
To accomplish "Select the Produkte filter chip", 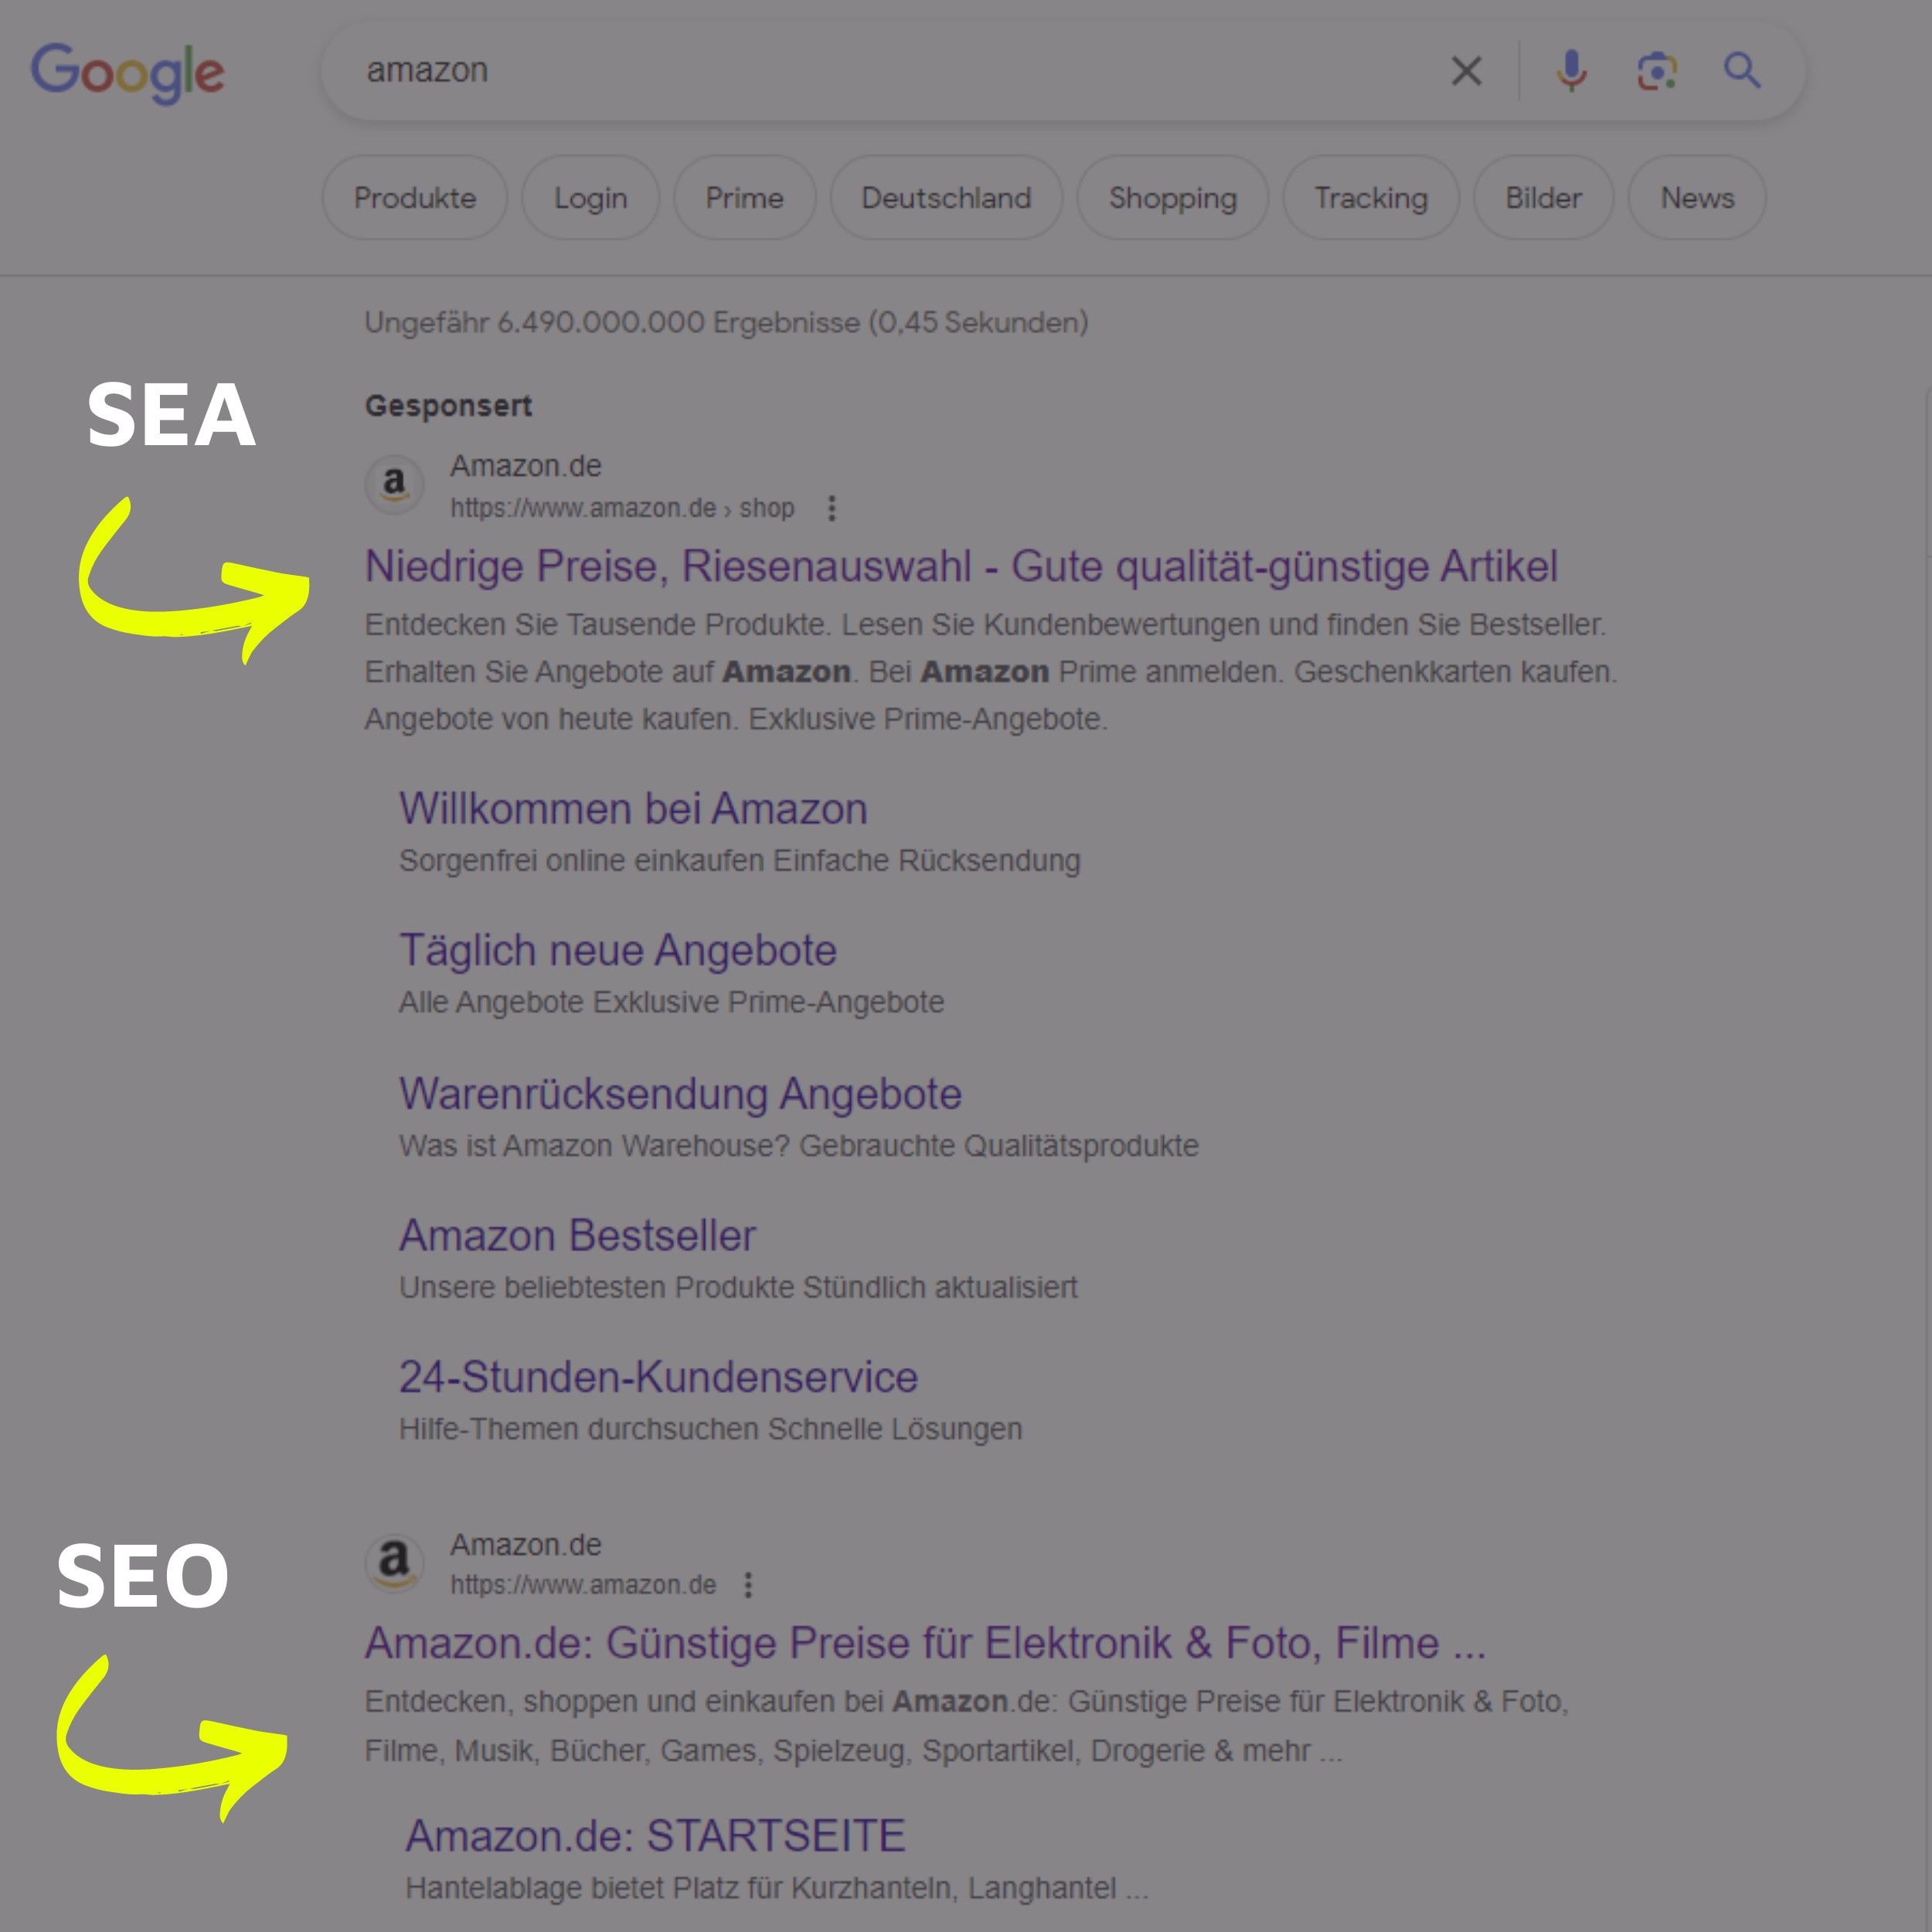I will coord(415,198).
